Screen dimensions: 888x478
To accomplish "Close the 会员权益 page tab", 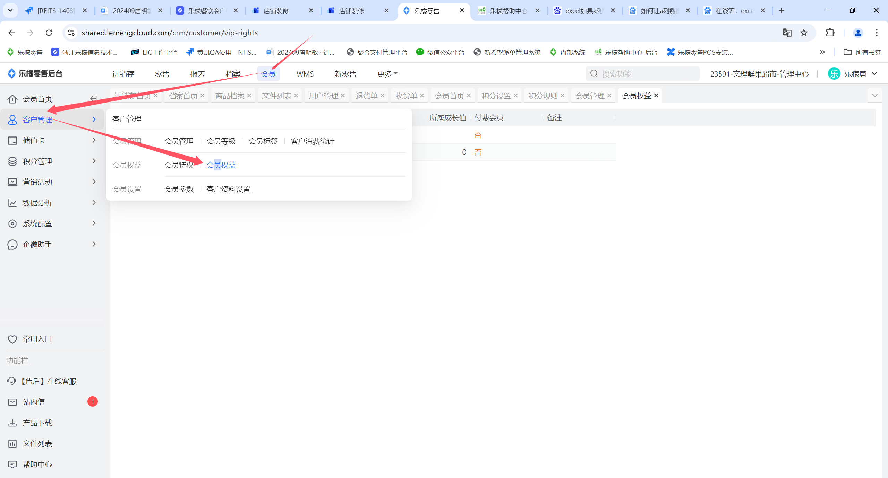I will tap(656, 96).
